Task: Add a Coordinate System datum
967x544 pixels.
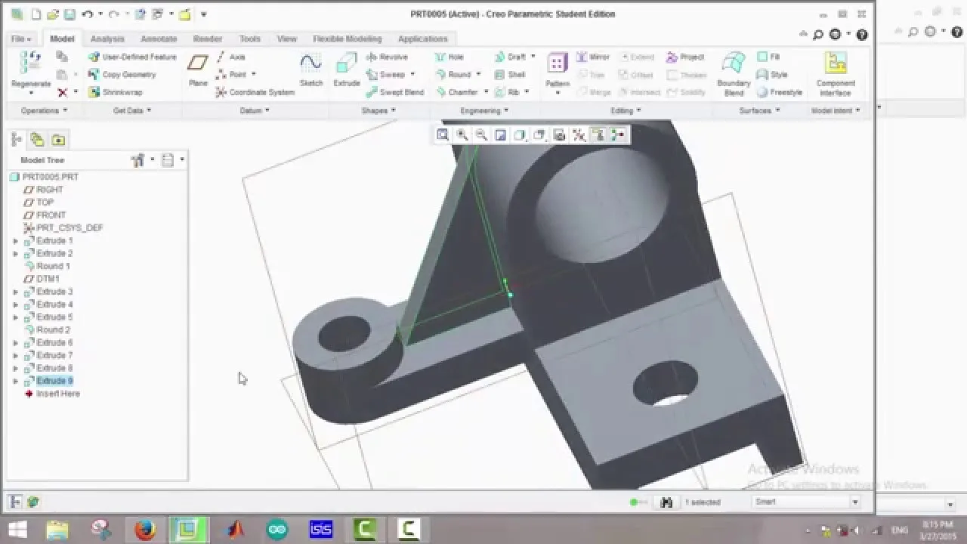Action: point(255,92)
